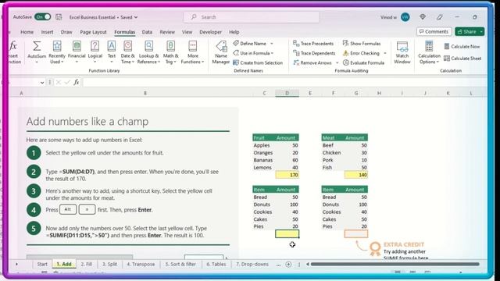Open the Page Layout tab
This screenshot has width=500, height=281.
point(93,32)
